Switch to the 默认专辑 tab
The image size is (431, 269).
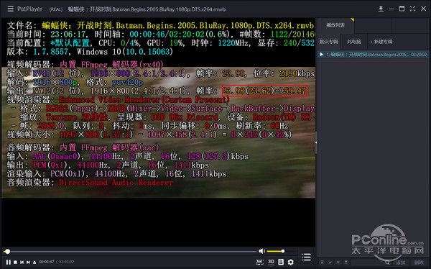(329, 42)
